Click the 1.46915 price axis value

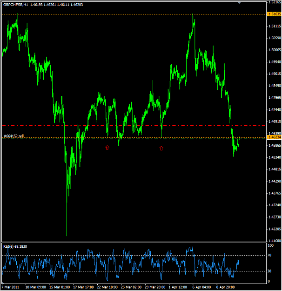pos(275,122)
